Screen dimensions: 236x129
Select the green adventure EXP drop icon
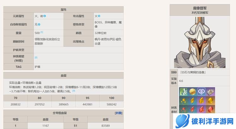(183, 92)
